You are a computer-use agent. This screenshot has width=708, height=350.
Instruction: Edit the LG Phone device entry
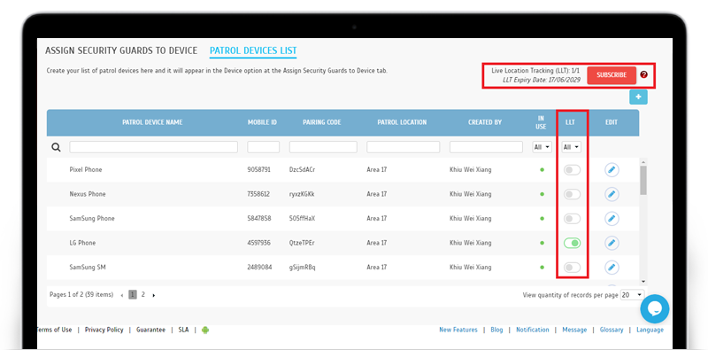[x=612, y=244]
